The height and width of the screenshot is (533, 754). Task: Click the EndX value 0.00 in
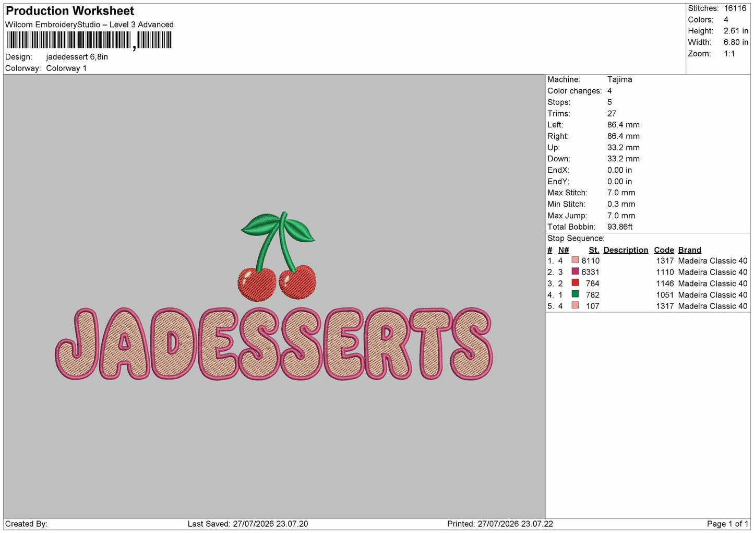click(x=619, y=170)
